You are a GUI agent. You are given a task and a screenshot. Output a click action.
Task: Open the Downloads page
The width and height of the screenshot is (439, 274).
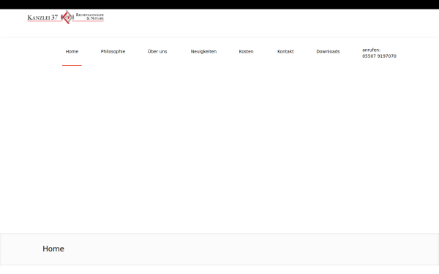coord(328,51)
